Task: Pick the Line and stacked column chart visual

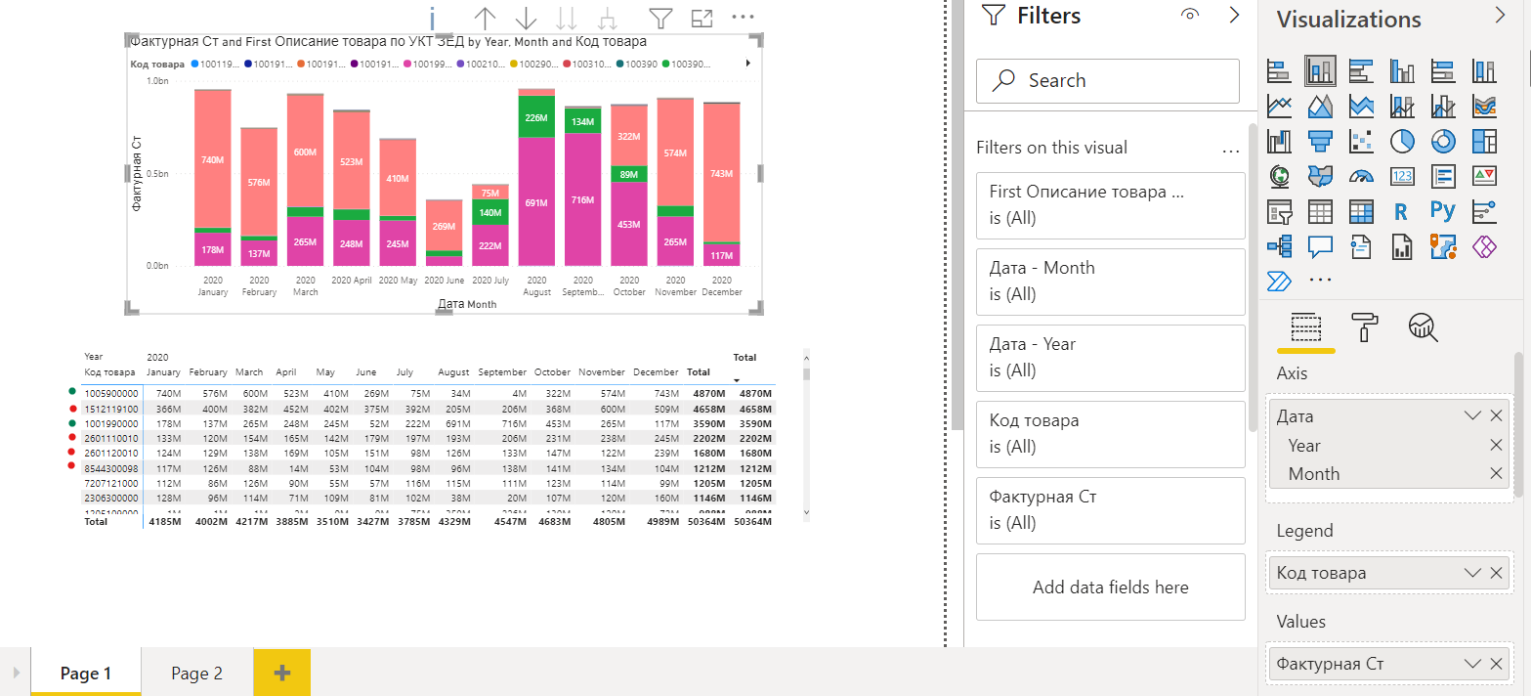Action: pos(1402,106)
